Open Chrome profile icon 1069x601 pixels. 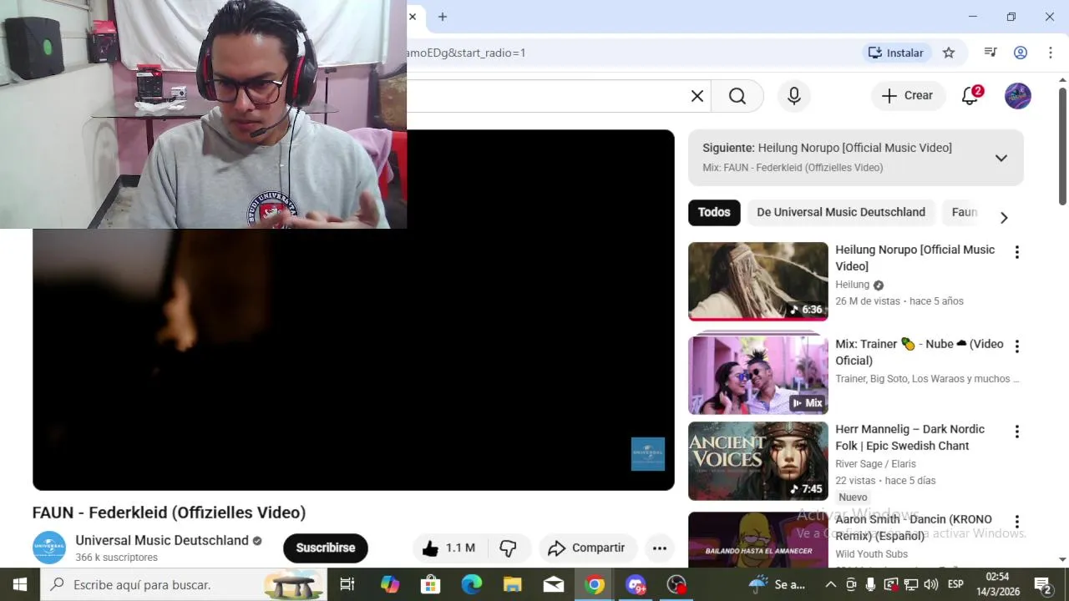(x=1021, y=53)
